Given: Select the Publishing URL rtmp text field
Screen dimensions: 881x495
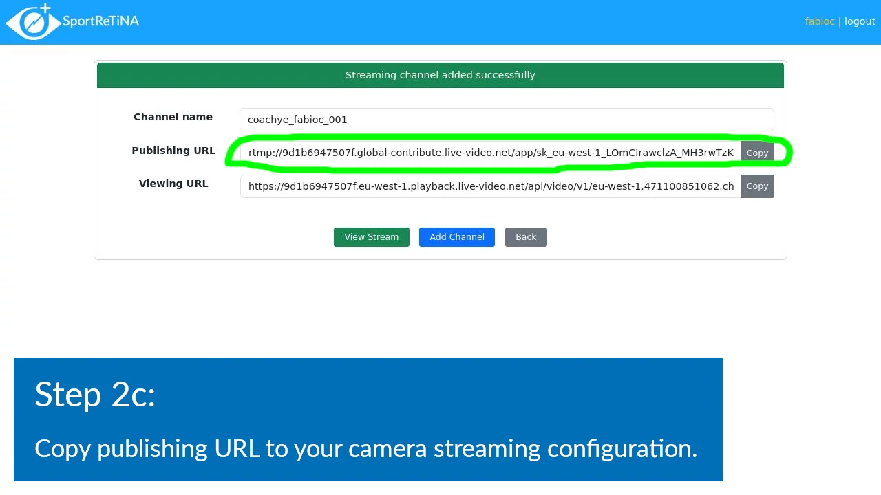Looking at the screenshot, I should (490, 153).
